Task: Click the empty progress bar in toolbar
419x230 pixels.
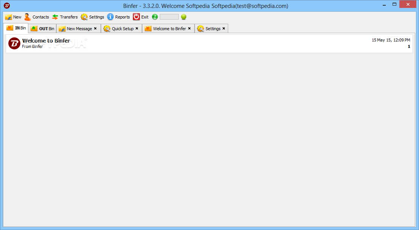Action: click(169, 17)
